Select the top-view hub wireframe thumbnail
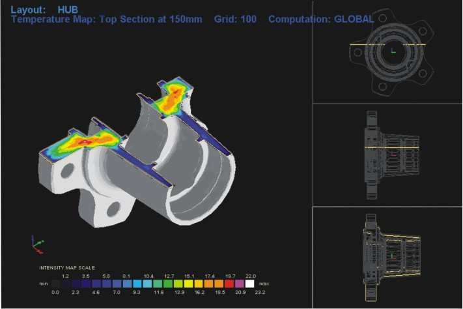463x309 pixels. click(x=387, y=51)
